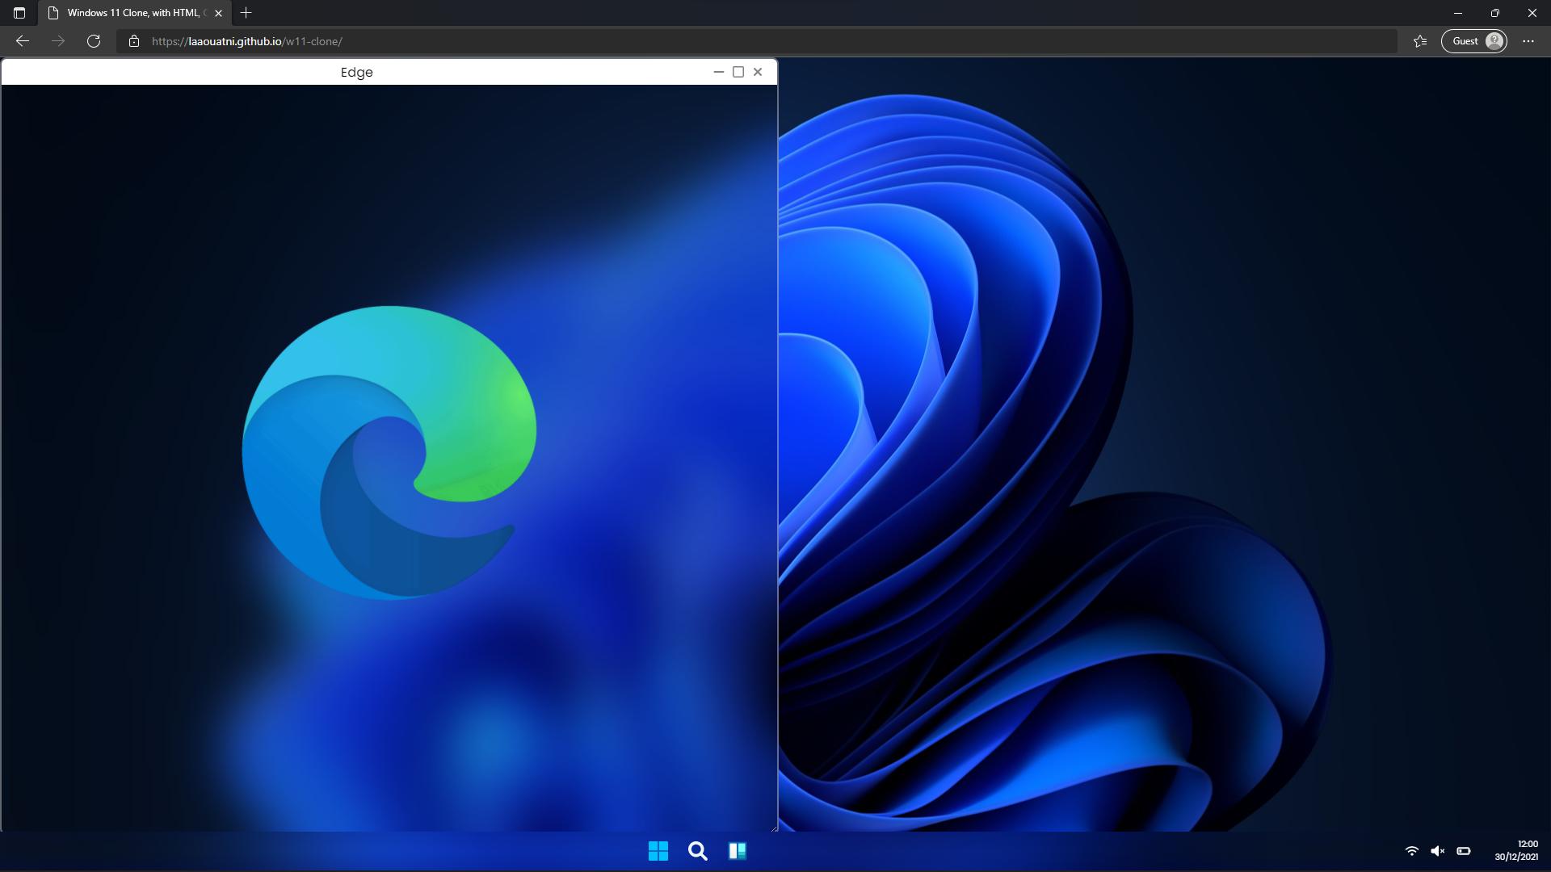
Task: Unmute the speaker in the system tray
Action: pos(1438,850)
